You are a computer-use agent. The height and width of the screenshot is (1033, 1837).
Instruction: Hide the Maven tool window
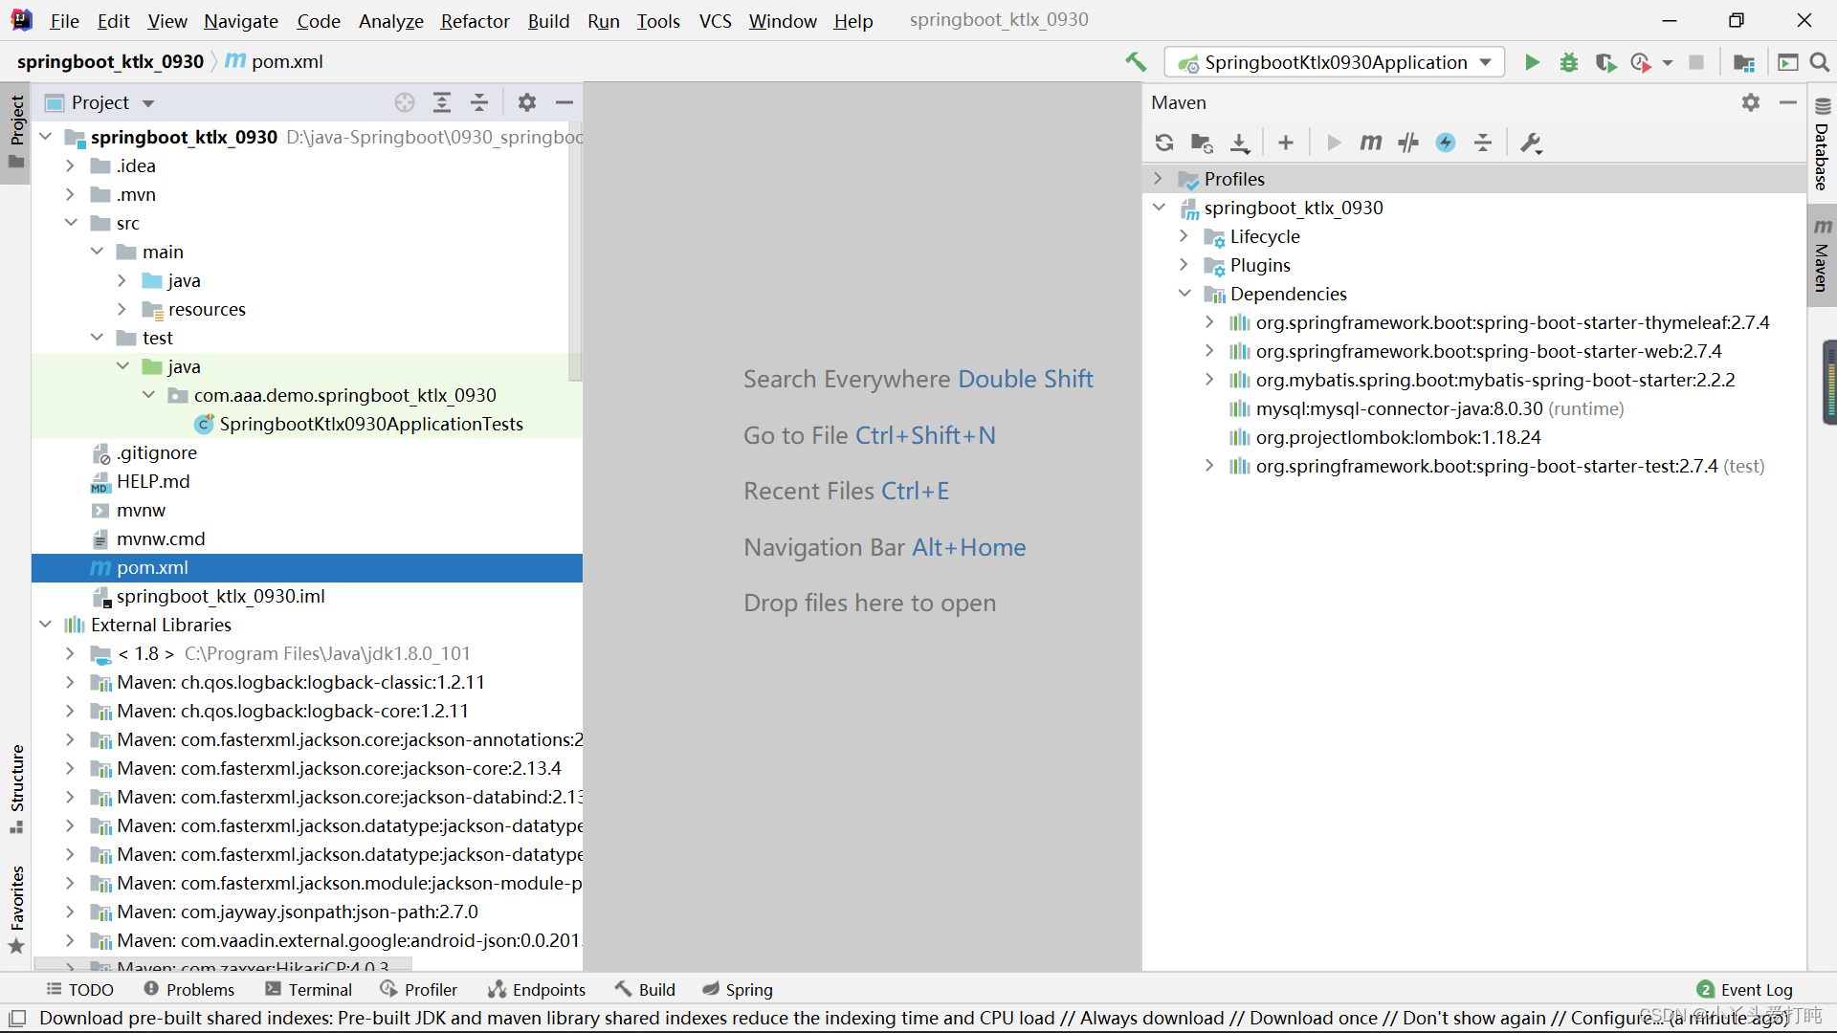[1788, 102]
